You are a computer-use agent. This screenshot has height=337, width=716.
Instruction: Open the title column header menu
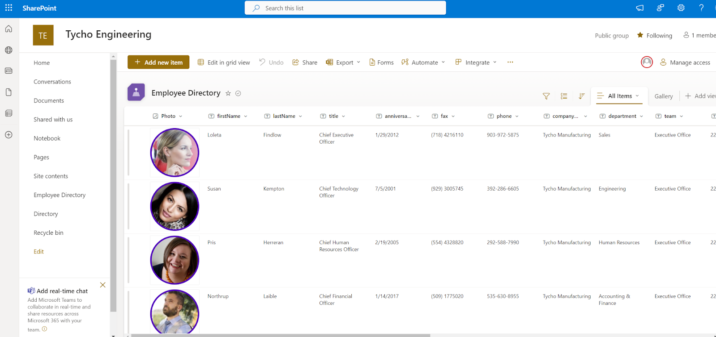click(333, 116)
